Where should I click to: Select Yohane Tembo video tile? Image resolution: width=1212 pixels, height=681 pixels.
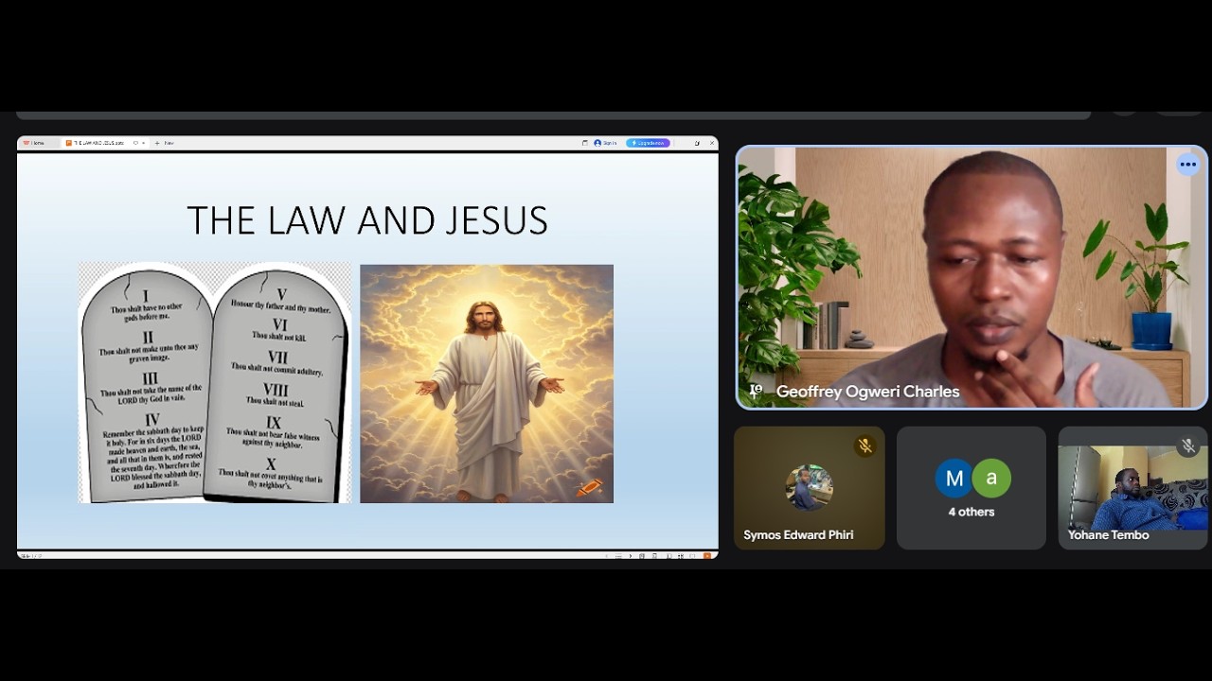[1133, 488]
